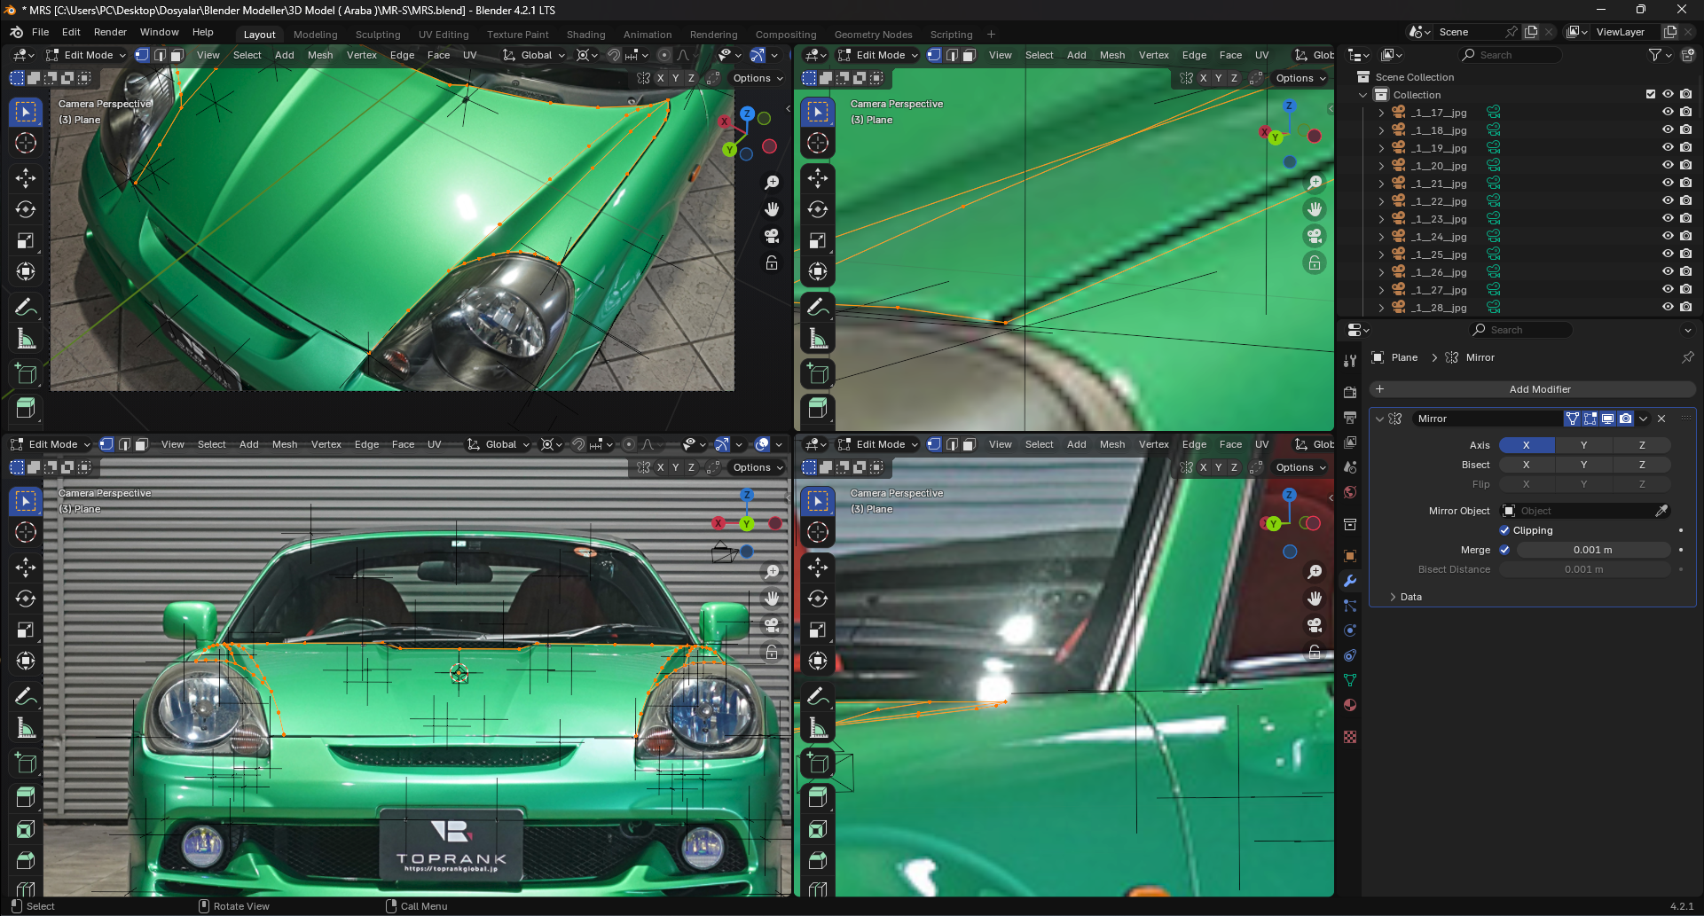Remove the Mirror modifier with X button
The image size is (1704, 916).
coord(1661,419)
